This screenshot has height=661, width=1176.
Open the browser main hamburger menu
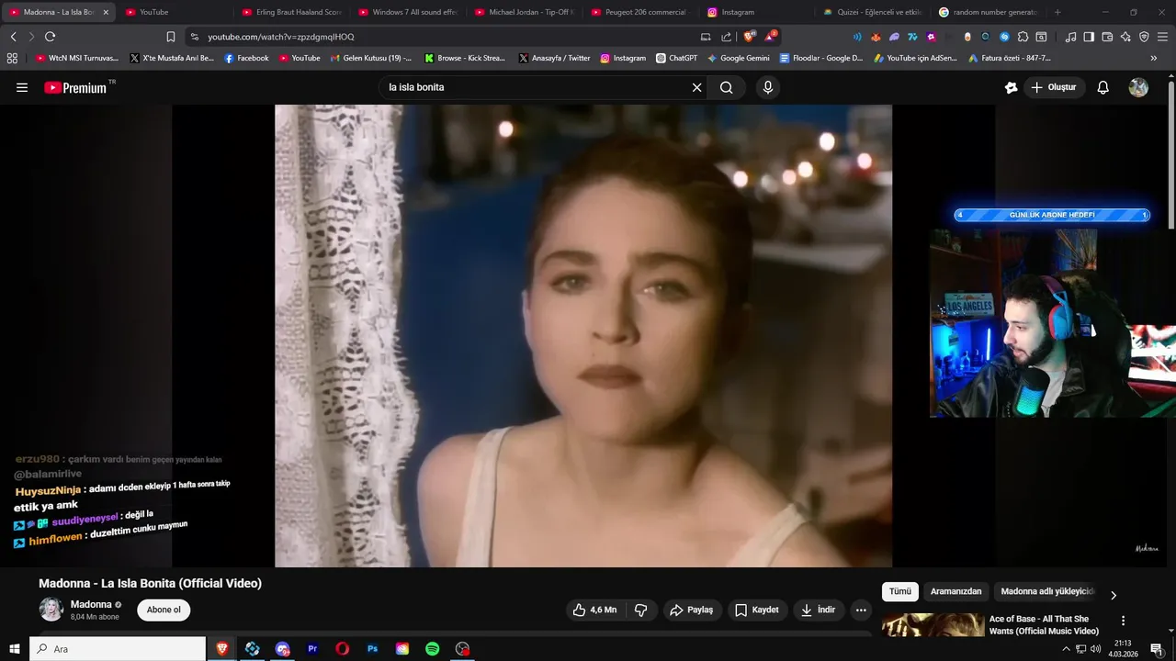(x=1162, y=37)
